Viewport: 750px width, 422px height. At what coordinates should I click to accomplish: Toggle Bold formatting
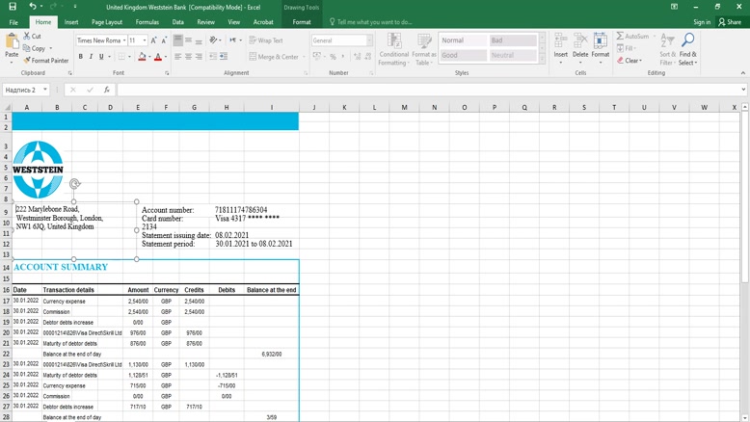click(x=81, y=57)
